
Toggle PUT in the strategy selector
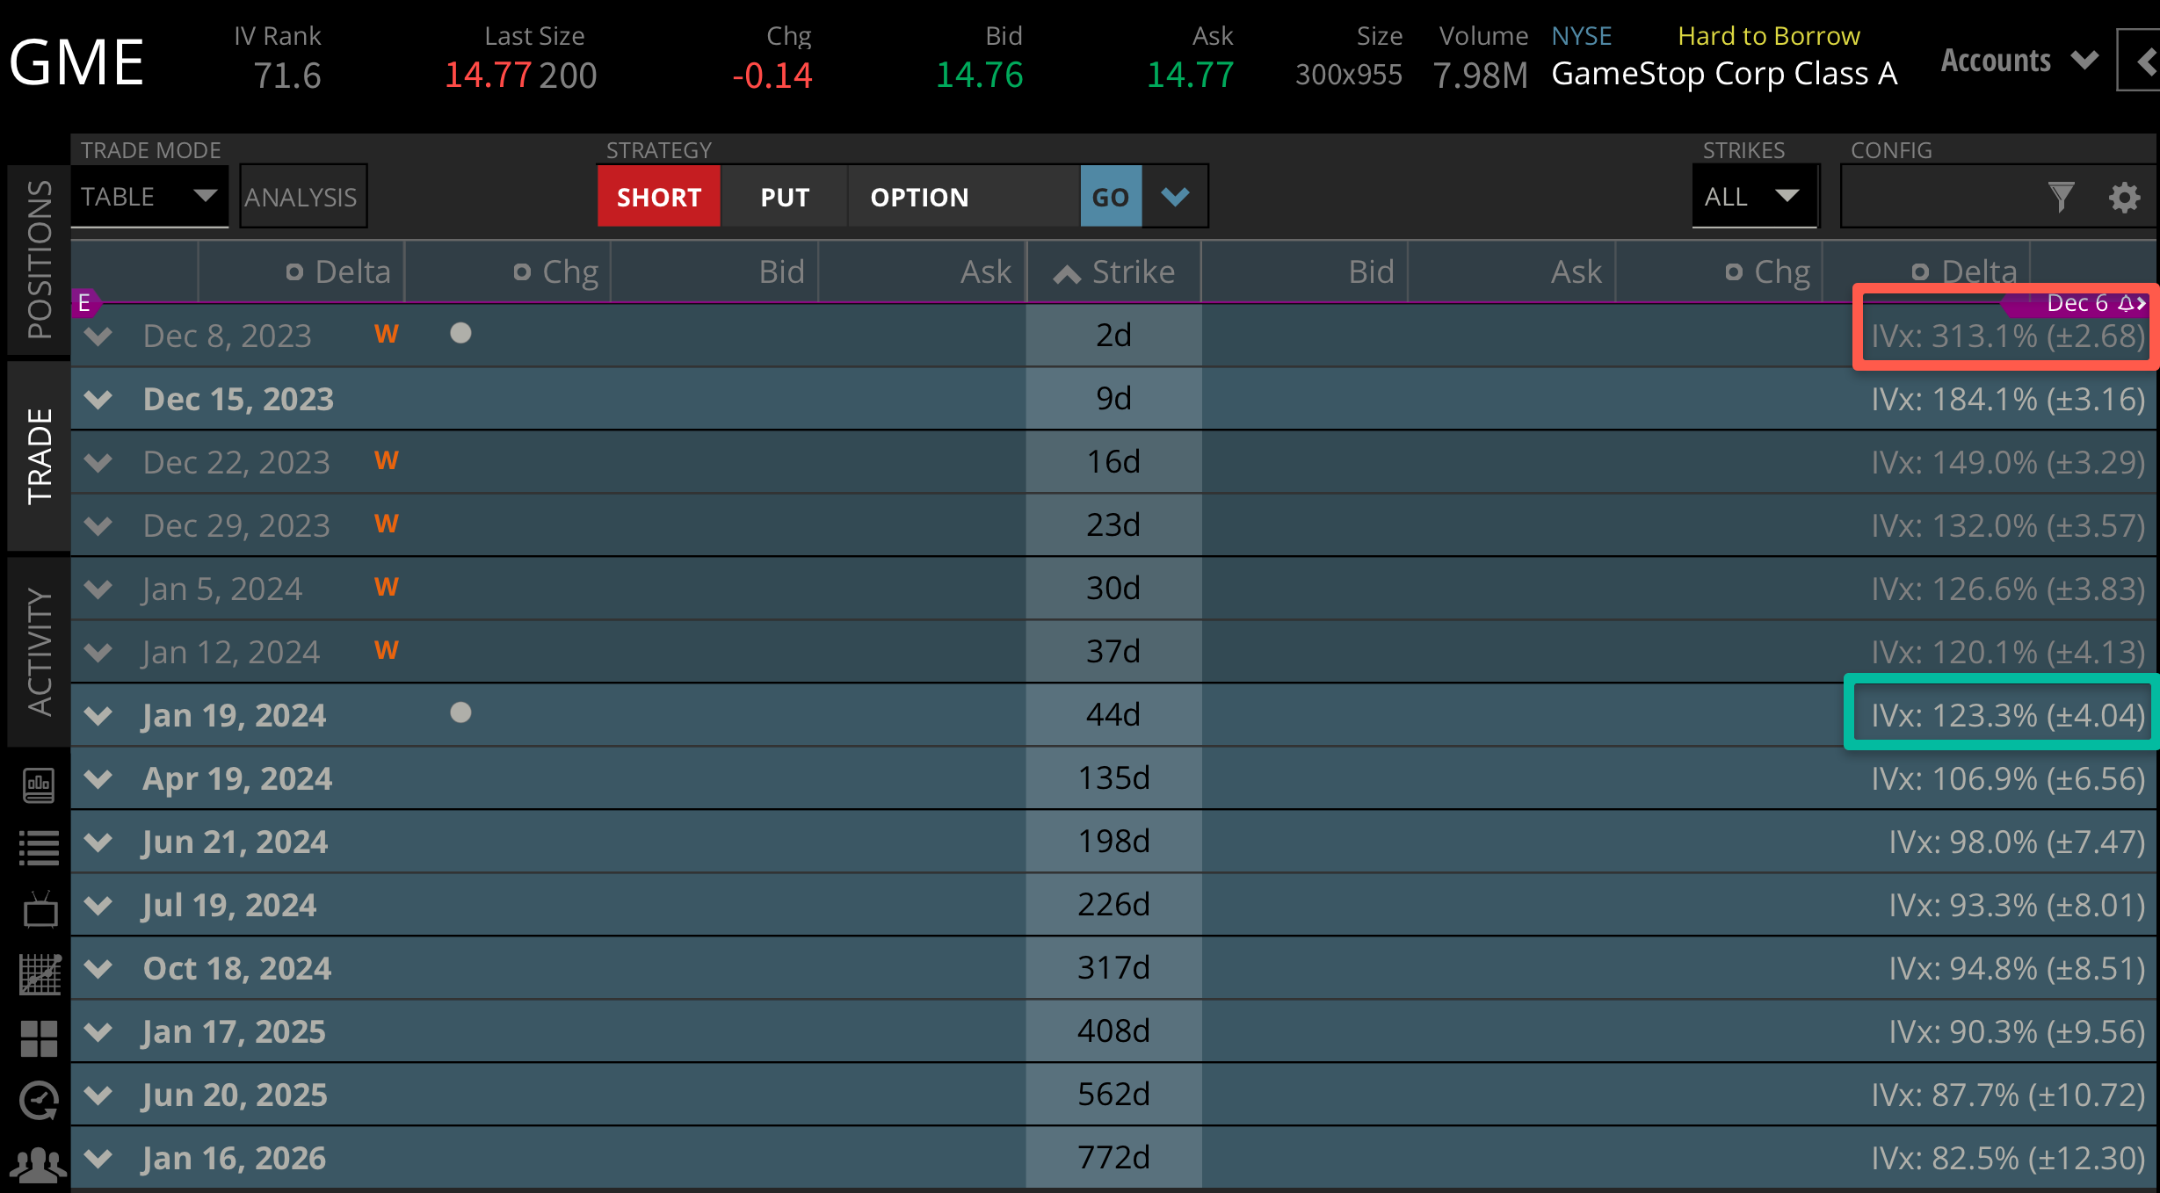[x=783, y=197]
